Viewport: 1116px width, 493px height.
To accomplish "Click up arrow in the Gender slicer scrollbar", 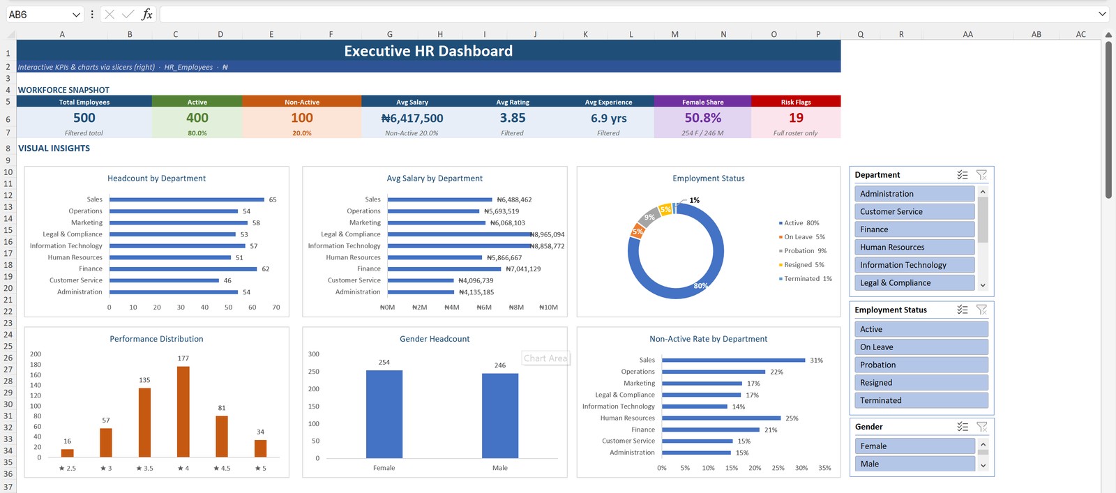I will pyautogui.click(x=983, y=444).
